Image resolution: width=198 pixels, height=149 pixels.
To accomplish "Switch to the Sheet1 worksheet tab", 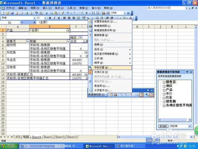I will (48, 137).
